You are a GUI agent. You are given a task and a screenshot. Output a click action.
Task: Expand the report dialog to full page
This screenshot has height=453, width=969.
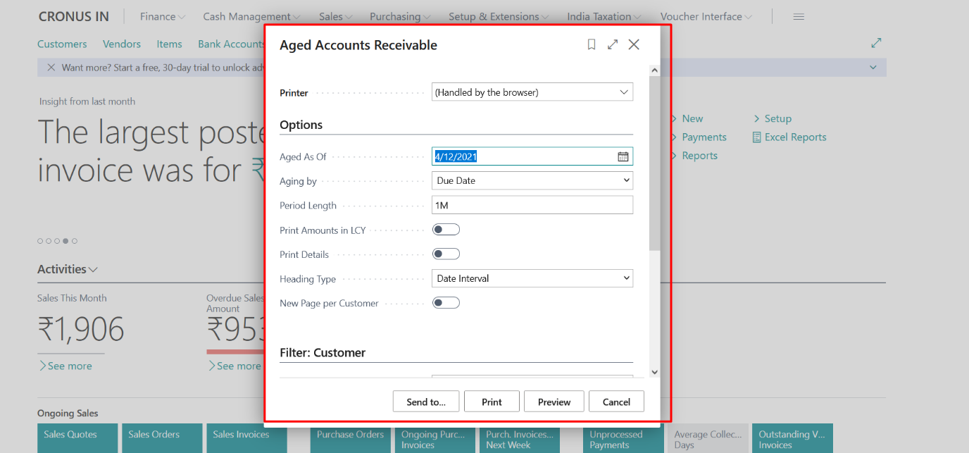[x=612, y=44]
